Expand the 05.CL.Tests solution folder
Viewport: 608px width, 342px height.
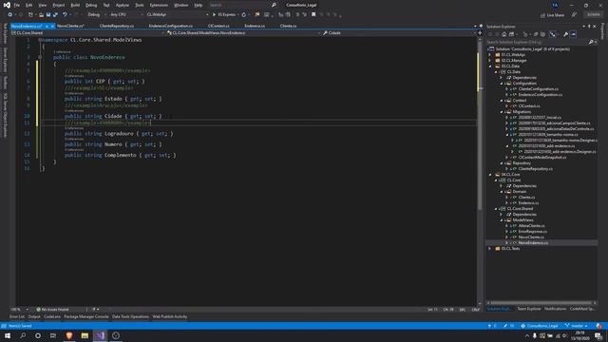(x=490, y=249)
